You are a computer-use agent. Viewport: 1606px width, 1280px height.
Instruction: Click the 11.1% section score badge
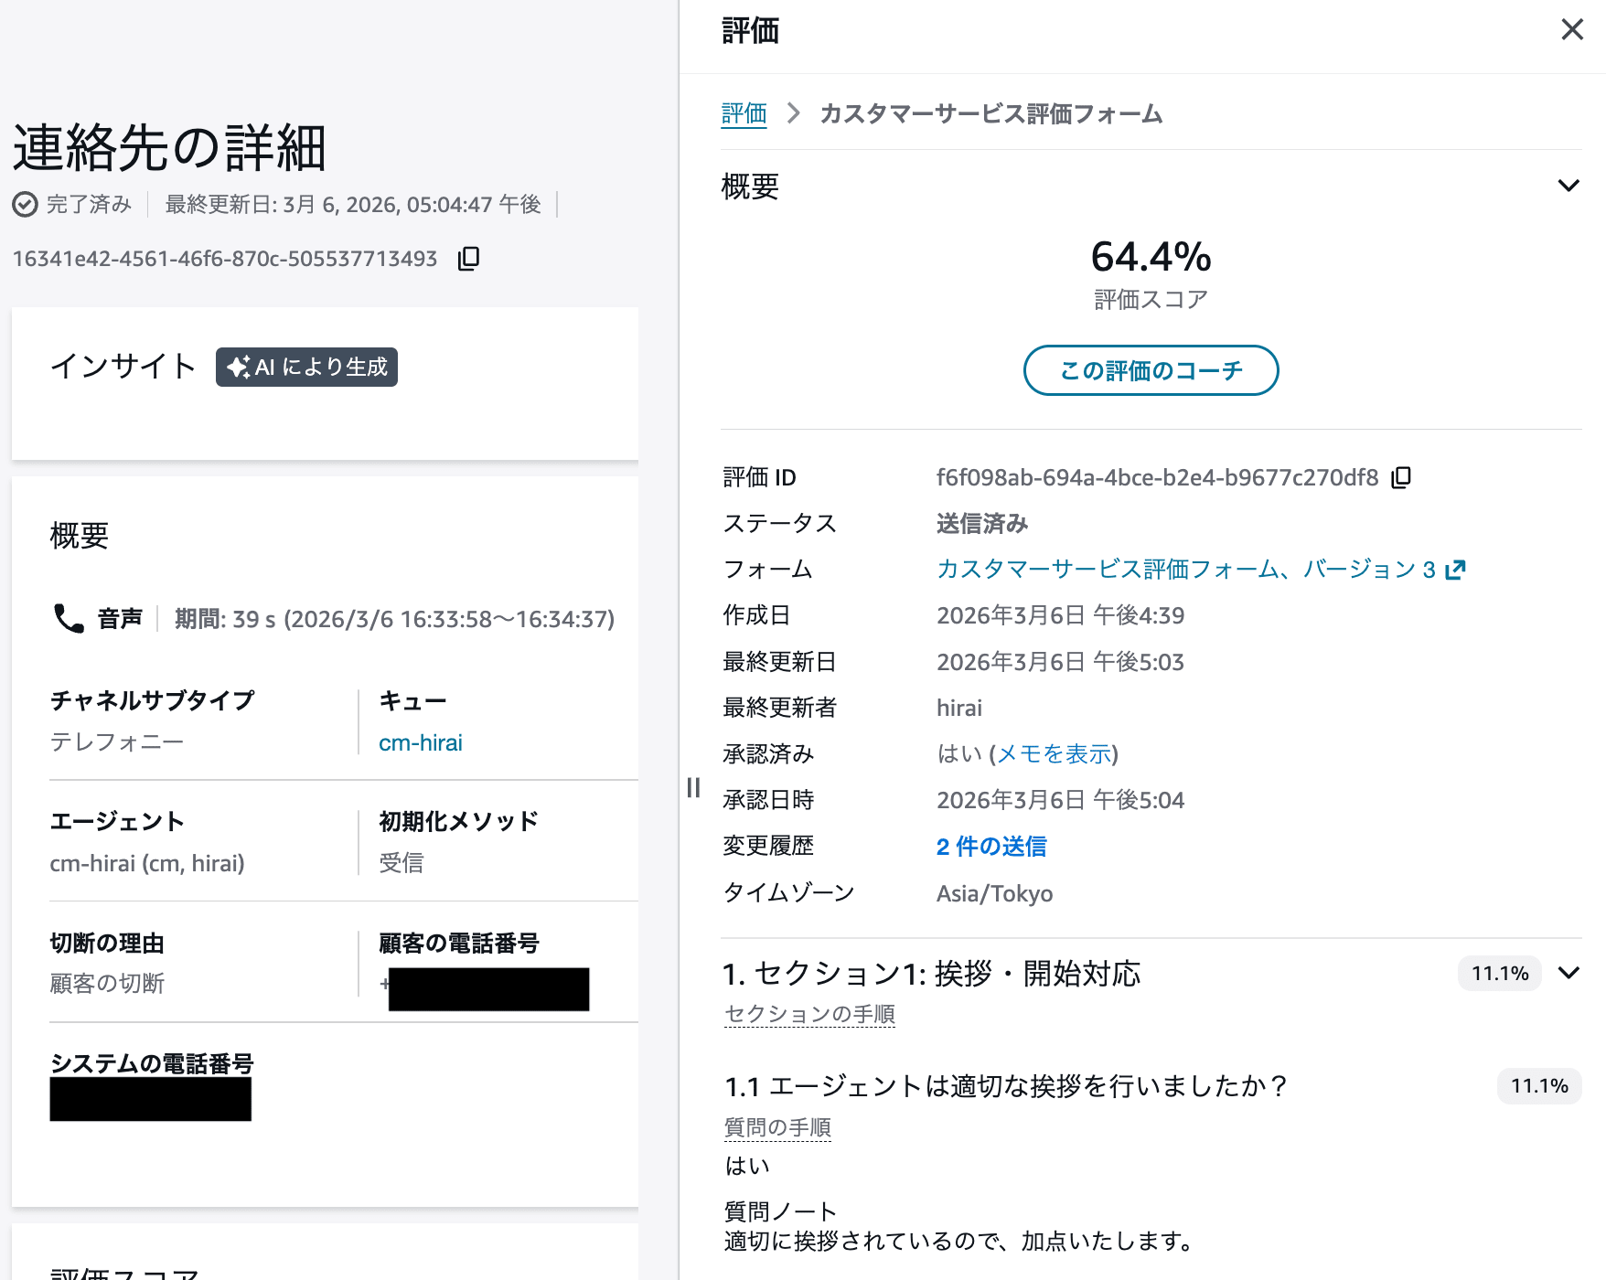tap(1498, 973)
